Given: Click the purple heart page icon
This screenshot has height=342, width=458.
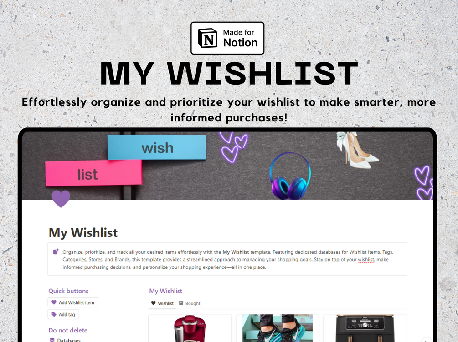Looking at the screenshot, I should [61, 199].
